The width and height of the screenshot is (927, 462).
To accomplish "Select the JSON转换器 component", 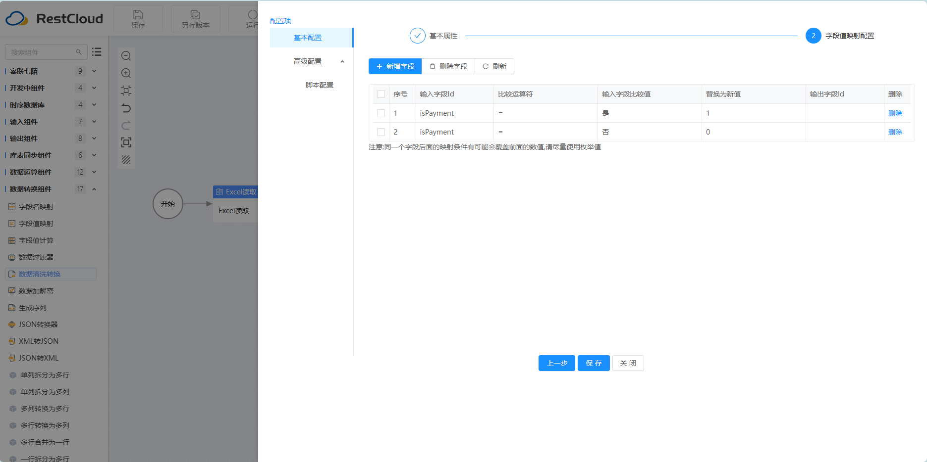I will coord(33,324).
